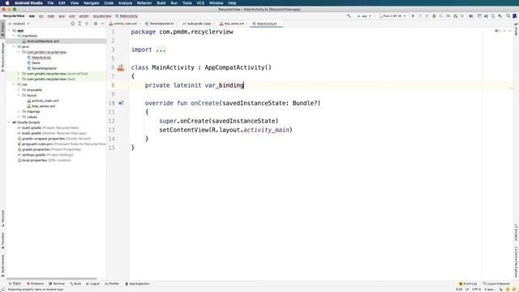Click the Make Project hammer icon

point(349,16)
